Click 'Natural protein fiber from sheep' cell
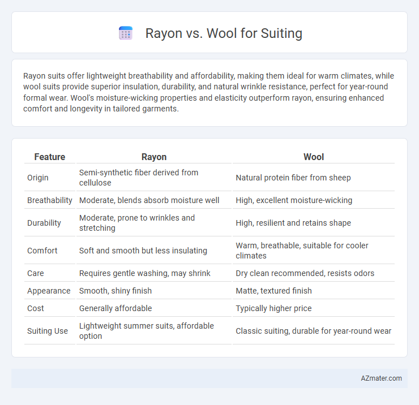The width and height of the screenshot is (419, 405). pyautogui.click(x=314, y=178)
